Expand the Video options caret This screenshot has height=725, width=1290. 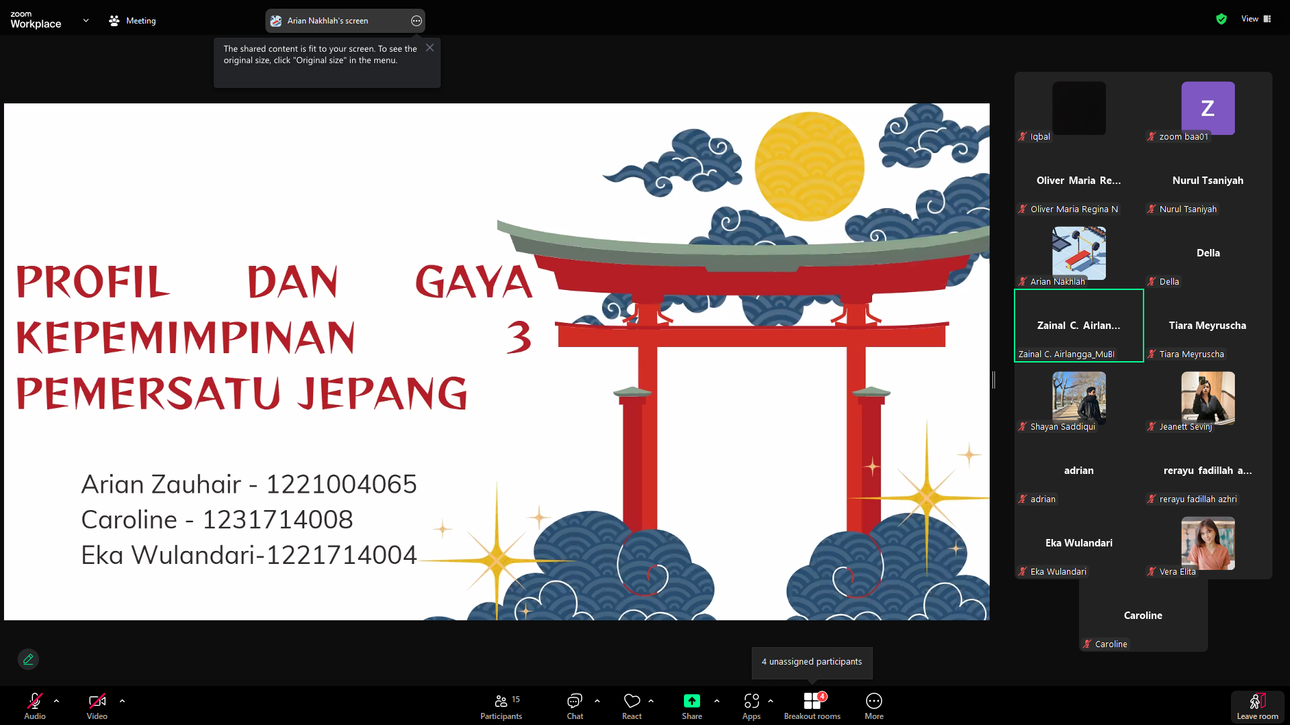tap(122, 701)
